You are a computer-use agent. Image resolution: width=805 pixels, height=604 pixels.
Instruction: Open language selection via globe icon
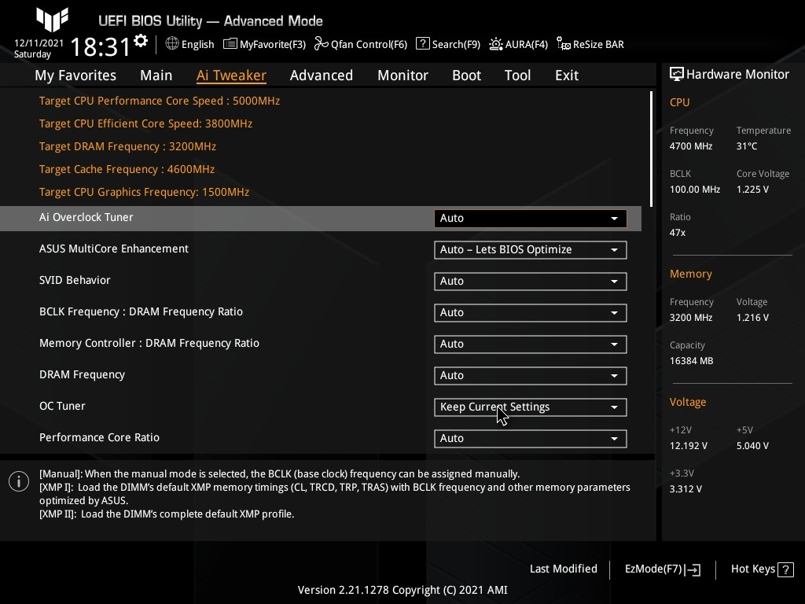172,44
